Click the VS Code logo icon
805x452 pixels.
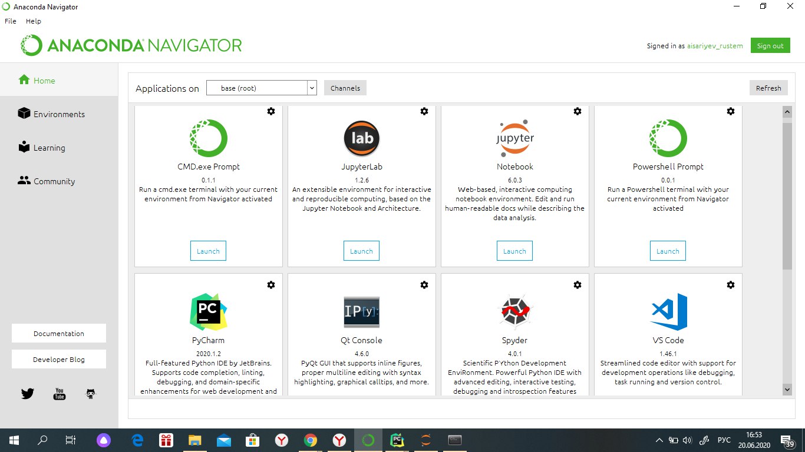point(668,312)
